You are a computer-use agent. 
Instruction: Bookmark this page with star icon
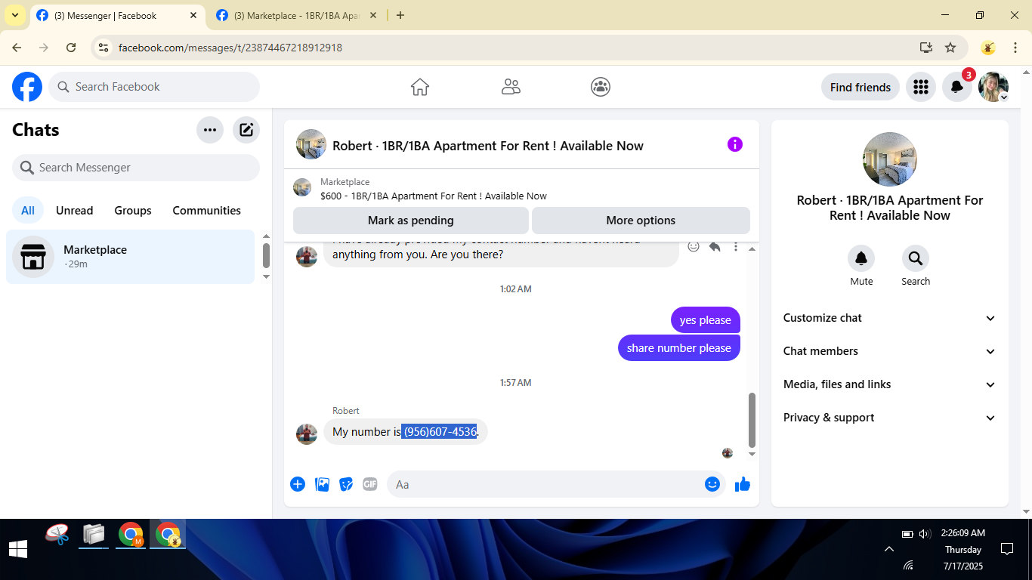(x=950, y=48)
